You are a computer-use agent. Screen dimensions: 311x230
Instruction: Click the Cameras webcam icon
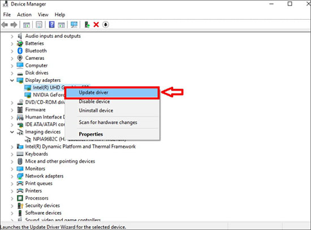click(x=20, y=58)
